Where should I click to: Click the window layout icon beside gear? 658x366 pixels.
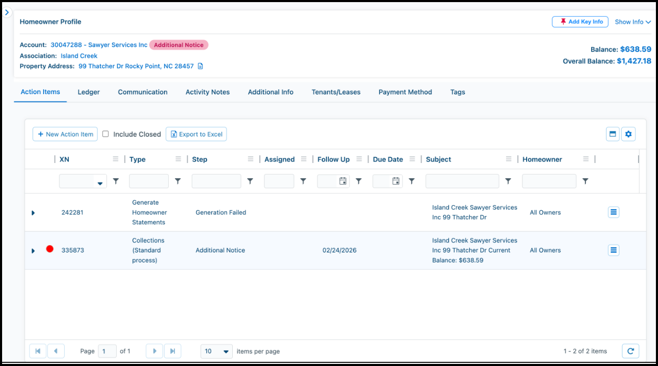613,134
